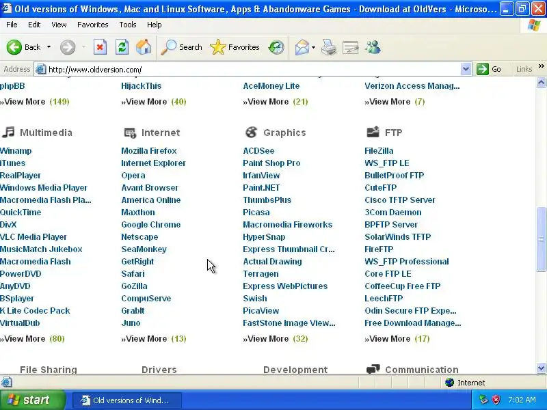Click the green Back arrow icon
Viewport: 547px width, 410px height.
pyautogui.click(x=14, y=47)
